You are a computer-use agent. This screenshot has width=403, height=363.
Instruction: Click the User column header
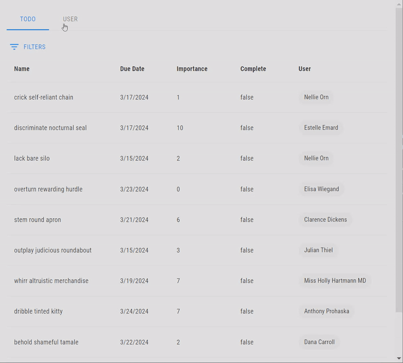click(x=304, y=69)
